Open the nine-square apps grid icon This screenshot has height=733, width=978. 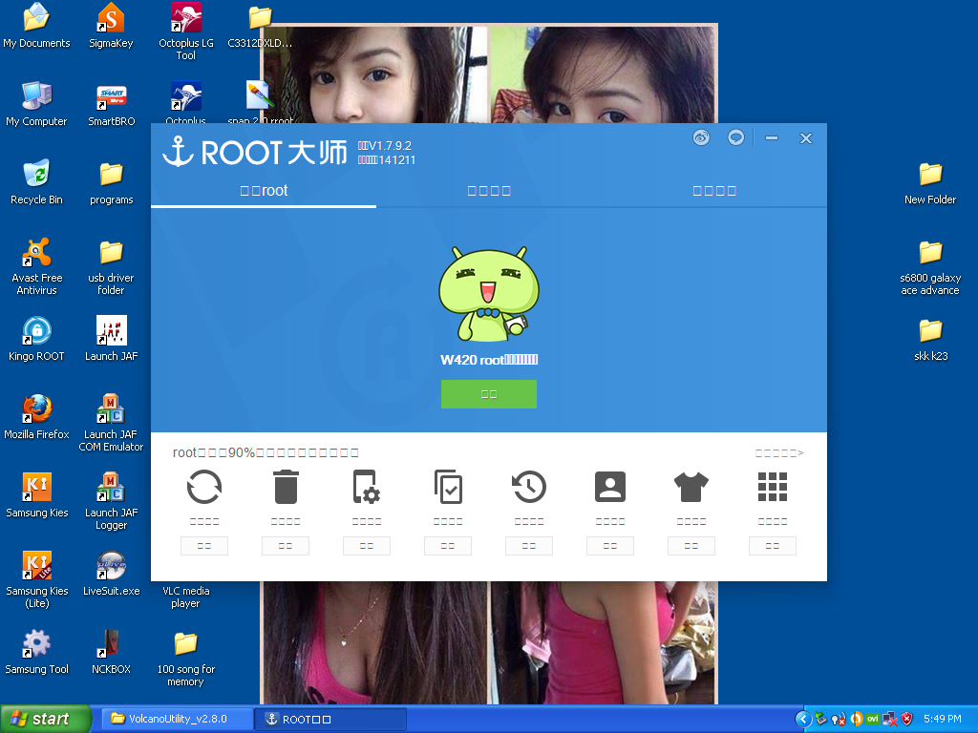point(773,487)
